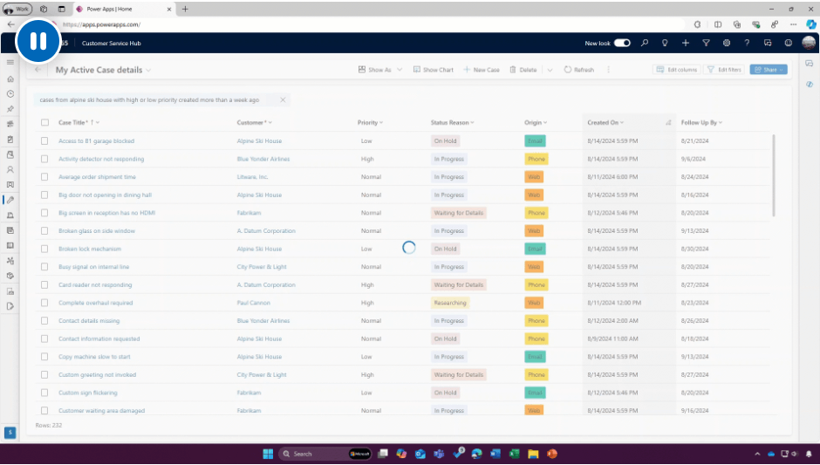Screen dimensions: 820x465
Task: Expand the left navigation hamburger menu
Action: point(10,62)
